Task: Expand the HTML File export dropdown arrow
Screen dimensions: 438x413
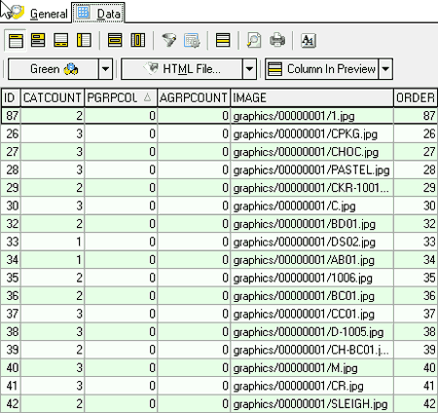Action: [x=249, y=69]
